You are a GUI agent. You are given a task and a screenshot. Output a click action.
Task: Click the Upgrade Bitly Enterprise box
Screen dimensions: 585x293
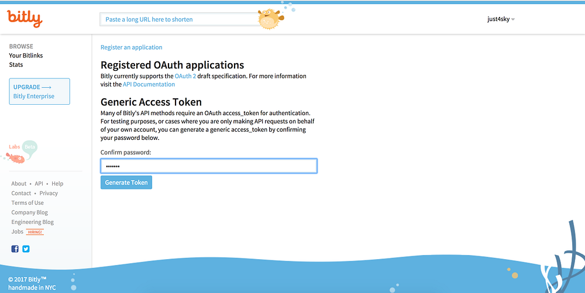point(40,91)
